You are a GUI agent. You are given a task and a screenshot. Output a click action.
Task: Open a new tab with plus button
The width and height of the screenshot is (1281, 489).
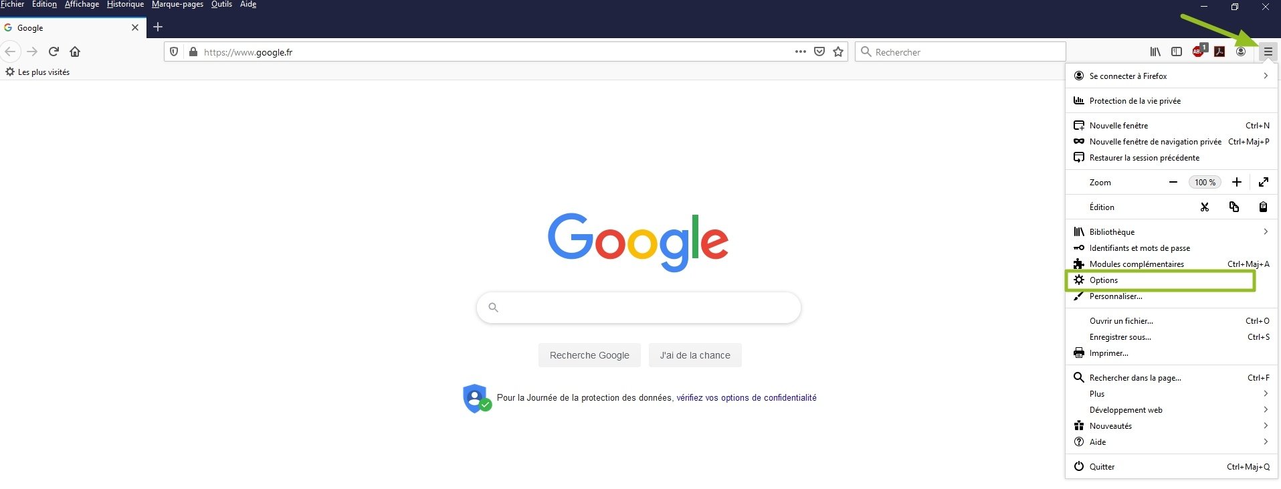tap(158, 27)
